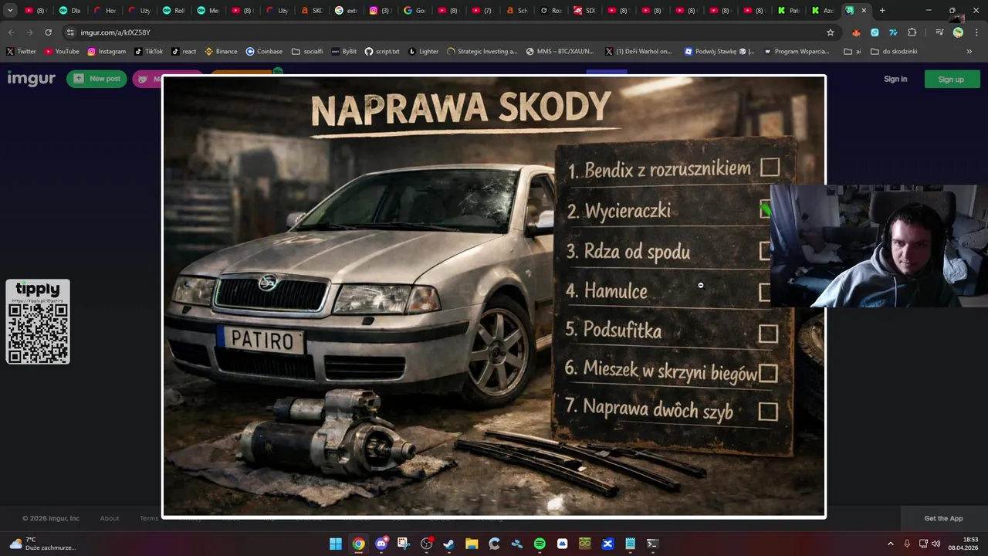
Task: Open Spotify from the taskbar
Action: tap(540, 544)
